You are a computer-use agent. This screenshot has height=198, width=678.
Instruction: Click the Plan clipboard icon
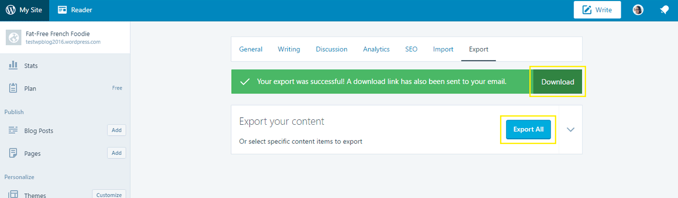click(13, 88)
